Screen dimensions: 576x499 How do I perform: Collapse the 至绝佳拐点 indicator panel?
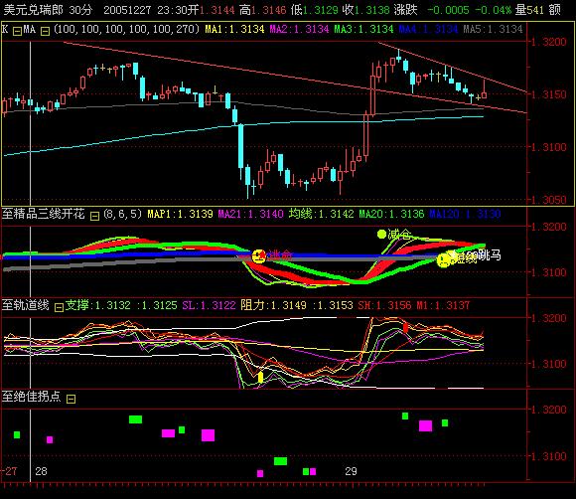click(71, 399)
